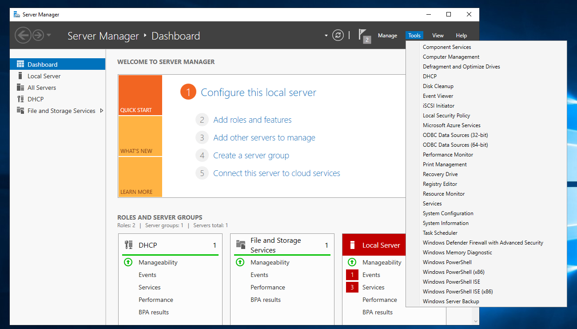Image resolution: width=577 pixels, height=329 pixels.
Task: Click the Local Server sidebar icon
Action: coord(20,76)
